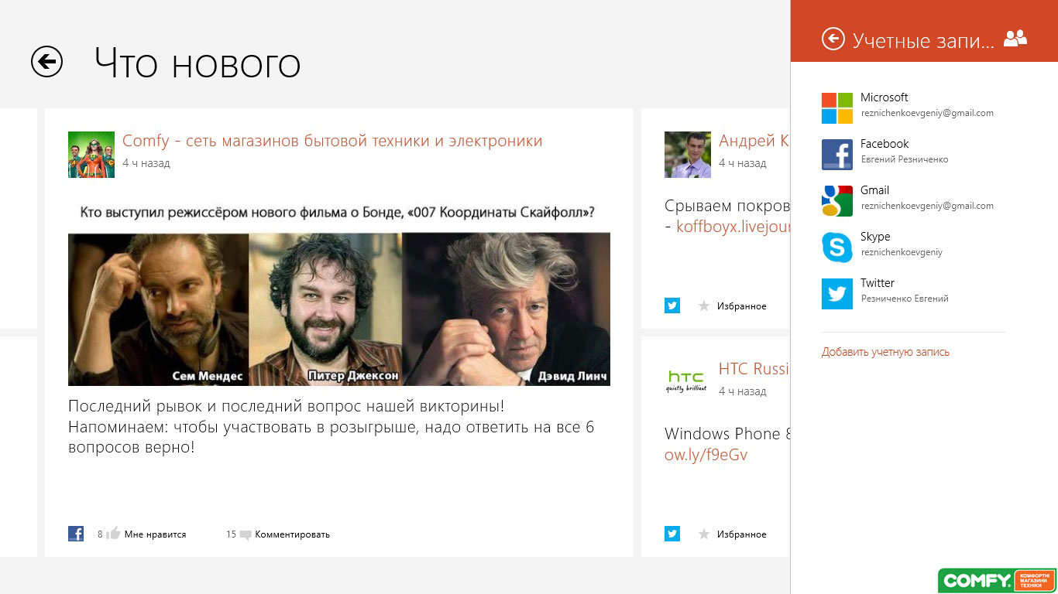Click Мне нравится on Comfy post
The width and height of the screenshot is (1058, 594).
155,534
